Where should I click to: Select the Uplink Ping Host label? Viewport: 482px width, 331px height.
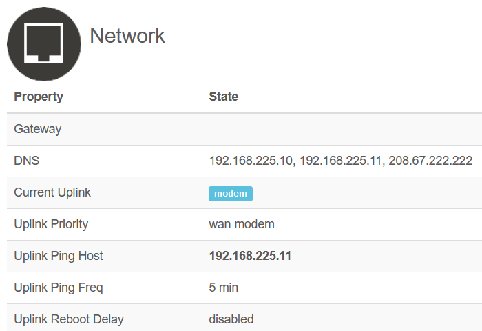point(59,256)
